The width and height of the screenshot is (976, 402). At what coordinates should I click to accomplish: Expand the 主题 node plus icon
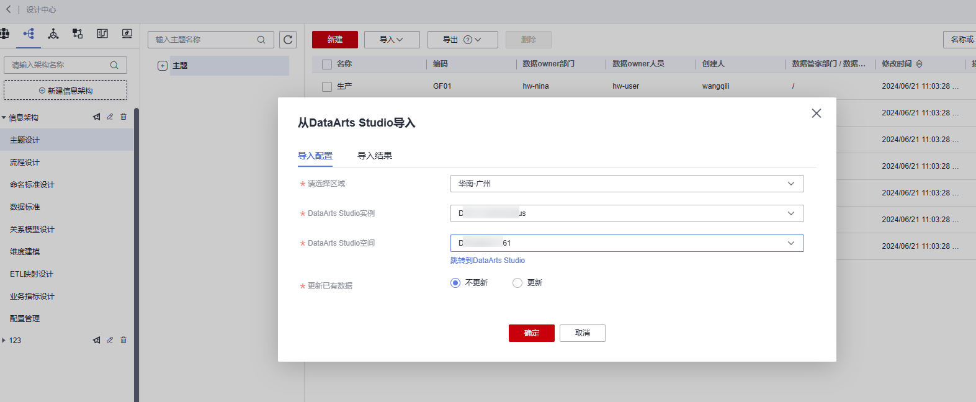tap(163, 66)
